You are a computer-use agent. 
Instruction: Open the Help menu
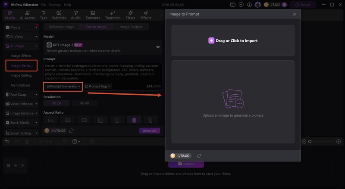pyautogui.click(x=67, y=5)
